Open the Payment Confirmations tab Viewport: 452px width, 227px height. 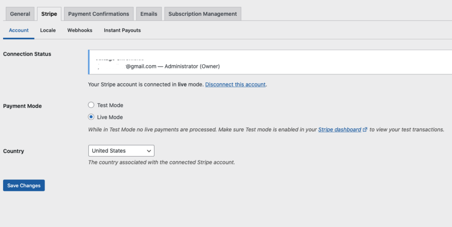[x=98, y=14]
